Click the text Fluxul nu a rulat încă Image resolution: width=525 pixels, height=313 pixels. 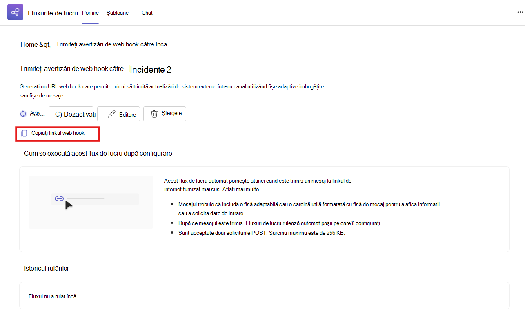pyautogui.click(x=53, y=296)
